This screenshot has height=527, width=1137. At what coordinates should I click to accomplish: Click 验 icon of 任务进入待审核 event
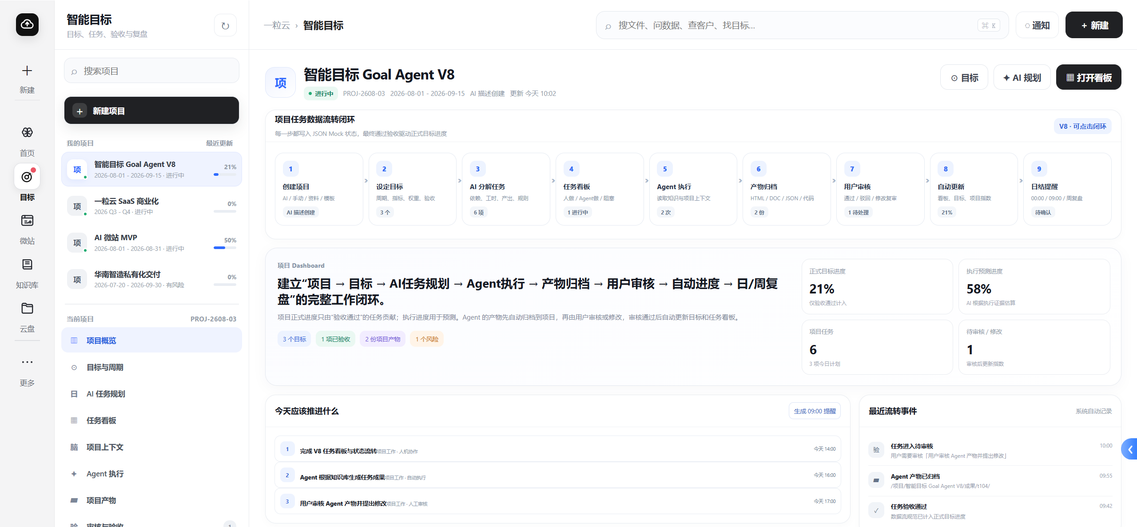click(876, 450)
